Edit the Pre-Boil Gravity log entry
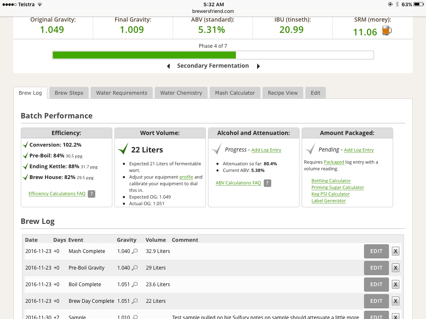 376,268
